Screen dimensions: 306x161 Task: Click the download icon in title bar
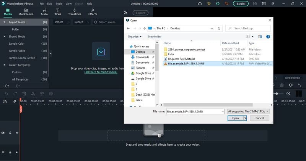pos(273,3)
